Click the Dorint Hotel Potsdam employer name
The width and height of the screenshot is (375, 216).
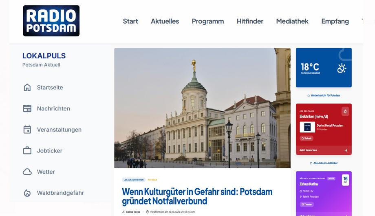tap(330, 126)
